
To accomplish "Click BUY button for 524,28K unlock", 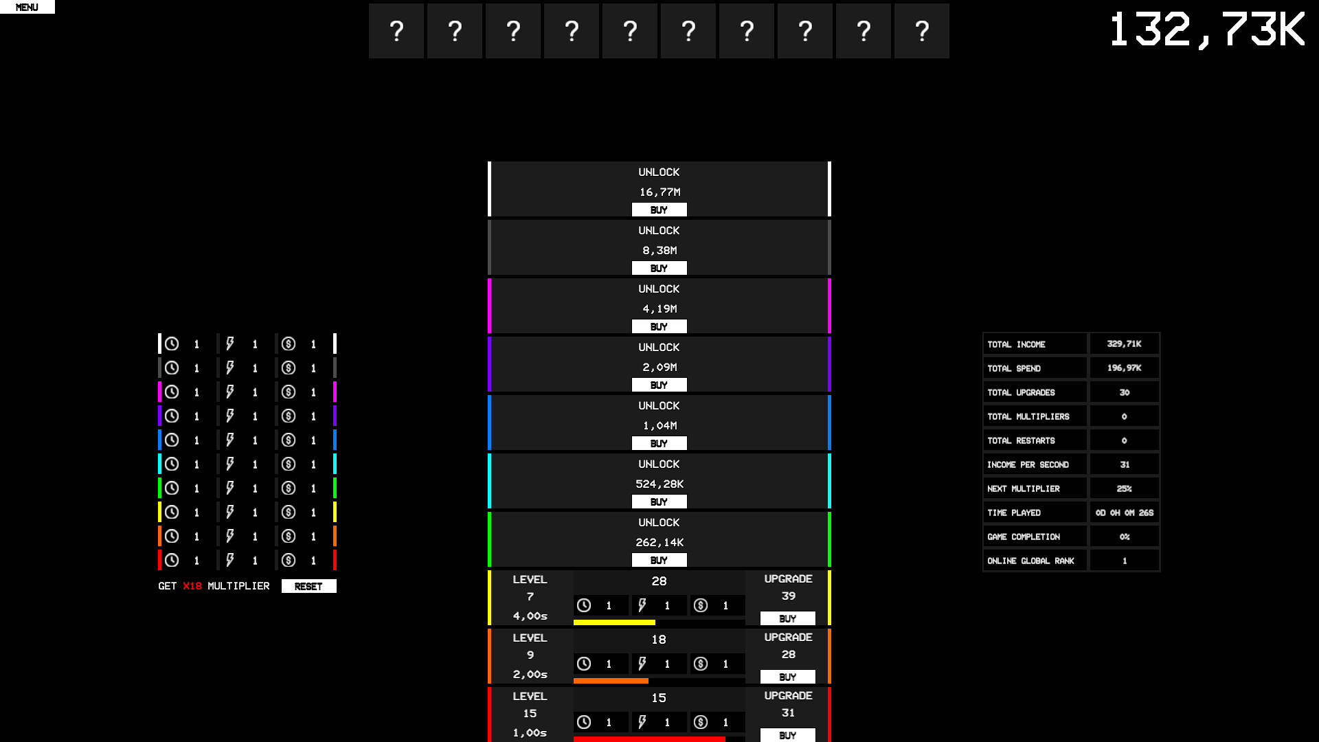I will coord(659,502).
